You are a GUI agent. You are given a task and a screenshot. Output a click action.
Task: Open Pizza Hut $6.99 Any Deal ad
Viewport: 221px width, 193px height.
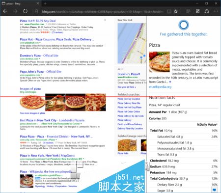[38, 21]
